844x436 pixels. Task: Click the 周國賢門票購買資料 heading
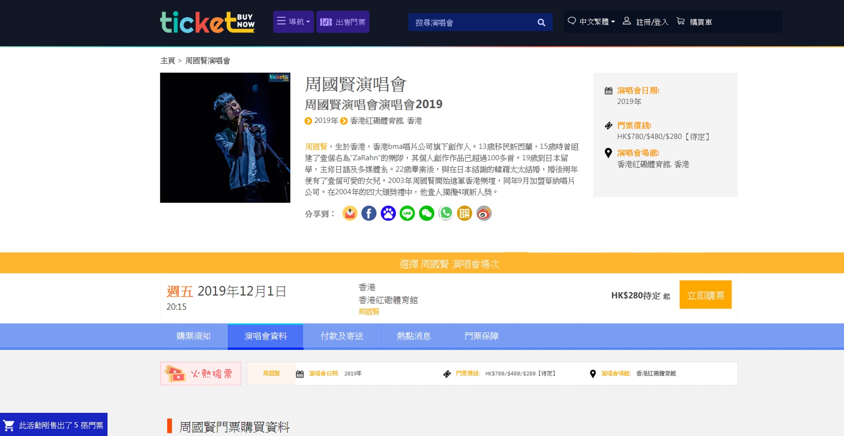click(234, 427)
